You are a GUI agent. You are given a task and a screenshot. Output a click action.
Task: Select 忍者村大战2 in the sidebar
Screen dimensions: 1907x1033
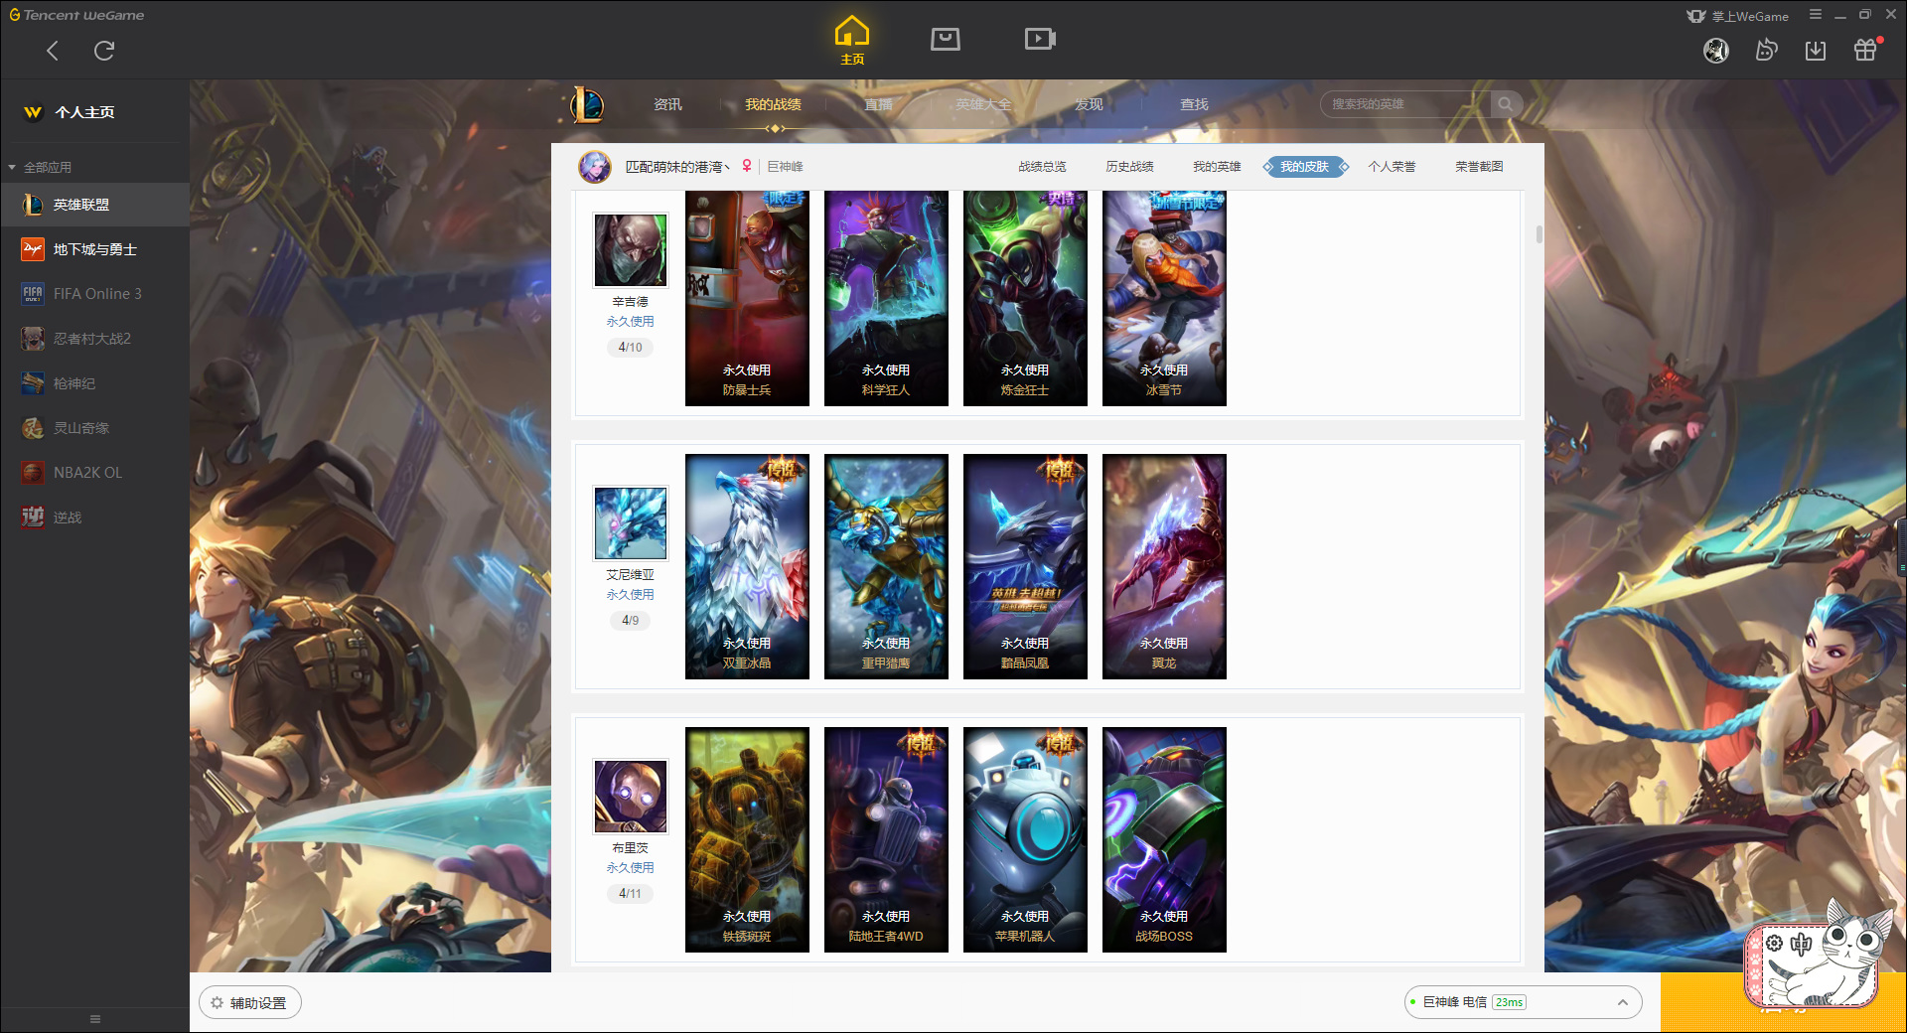pos(94,339)
